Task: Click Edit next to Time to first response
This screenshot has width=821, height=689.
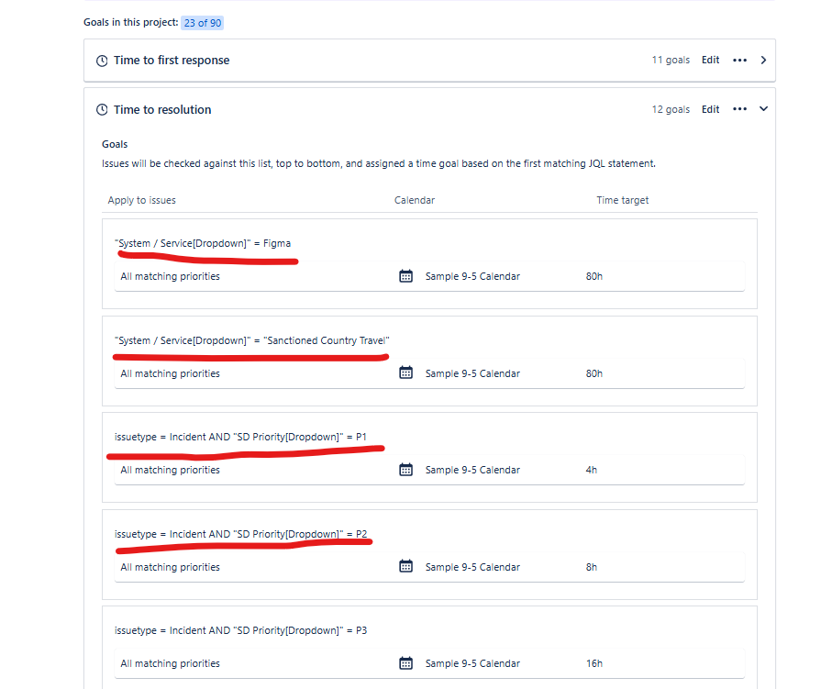Action: tap(710, 60)
